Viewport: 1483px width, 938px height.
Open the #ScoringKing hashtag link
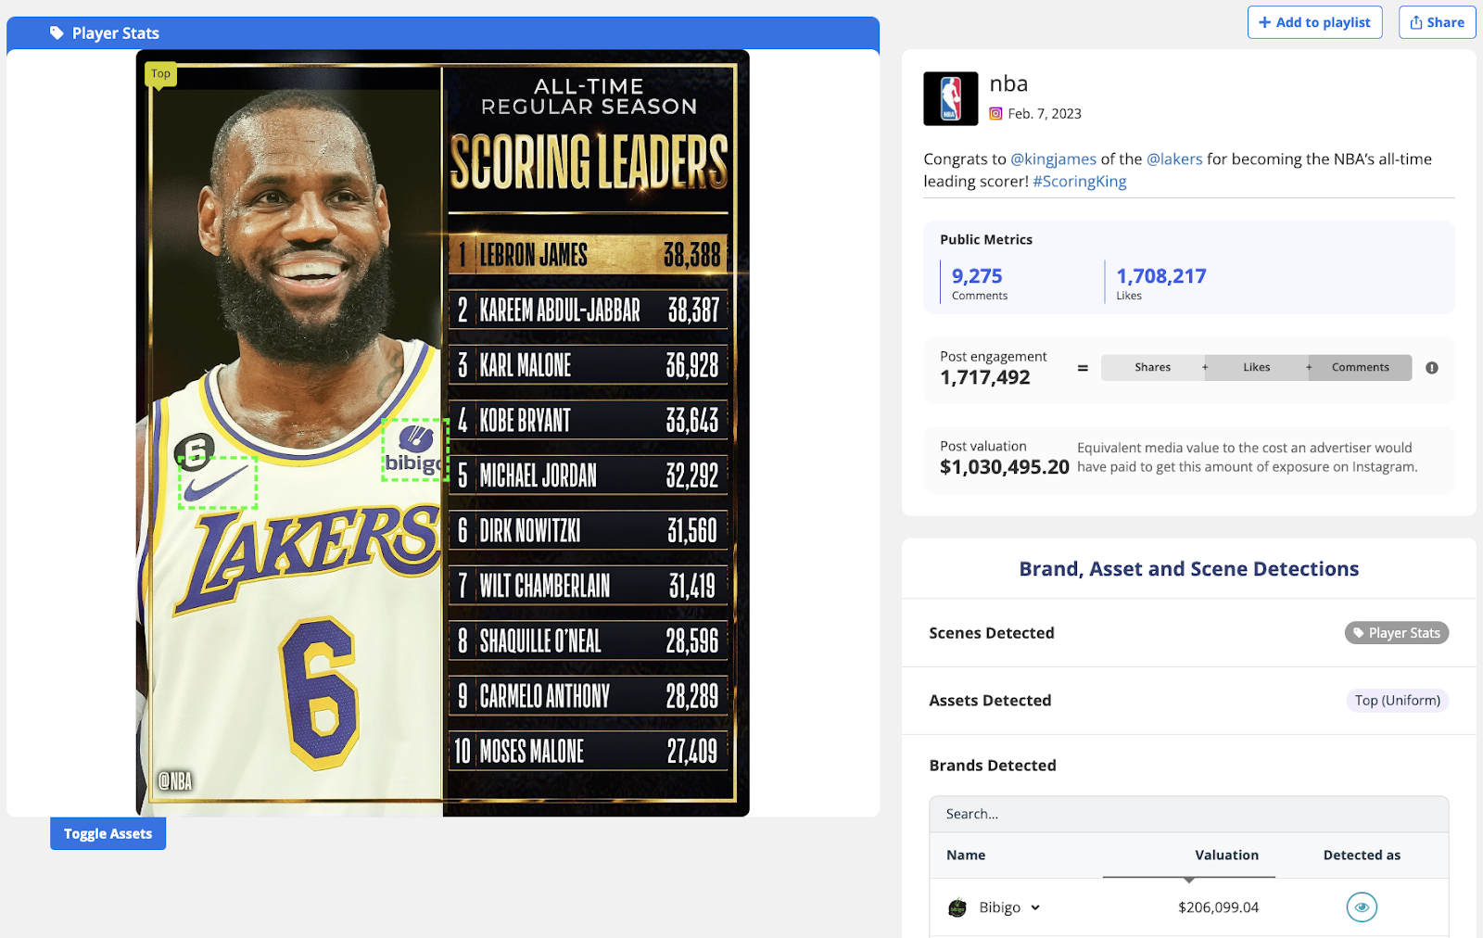click(1080, 182)
